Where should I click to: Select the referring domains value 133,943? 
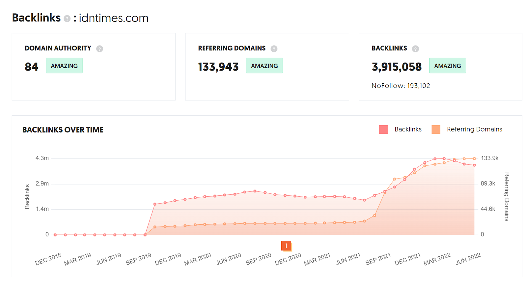tap(218, 67)
